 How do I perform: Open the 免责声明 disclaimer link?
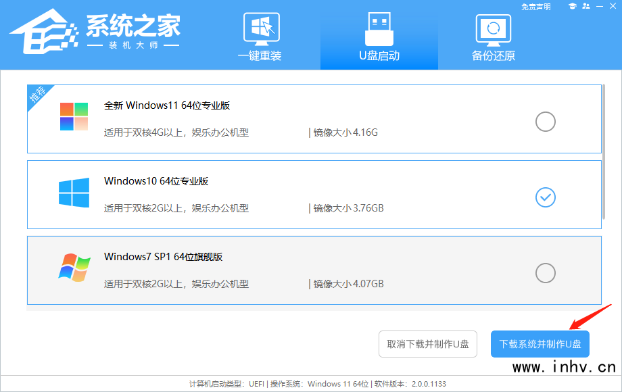(x=536, y=7)
